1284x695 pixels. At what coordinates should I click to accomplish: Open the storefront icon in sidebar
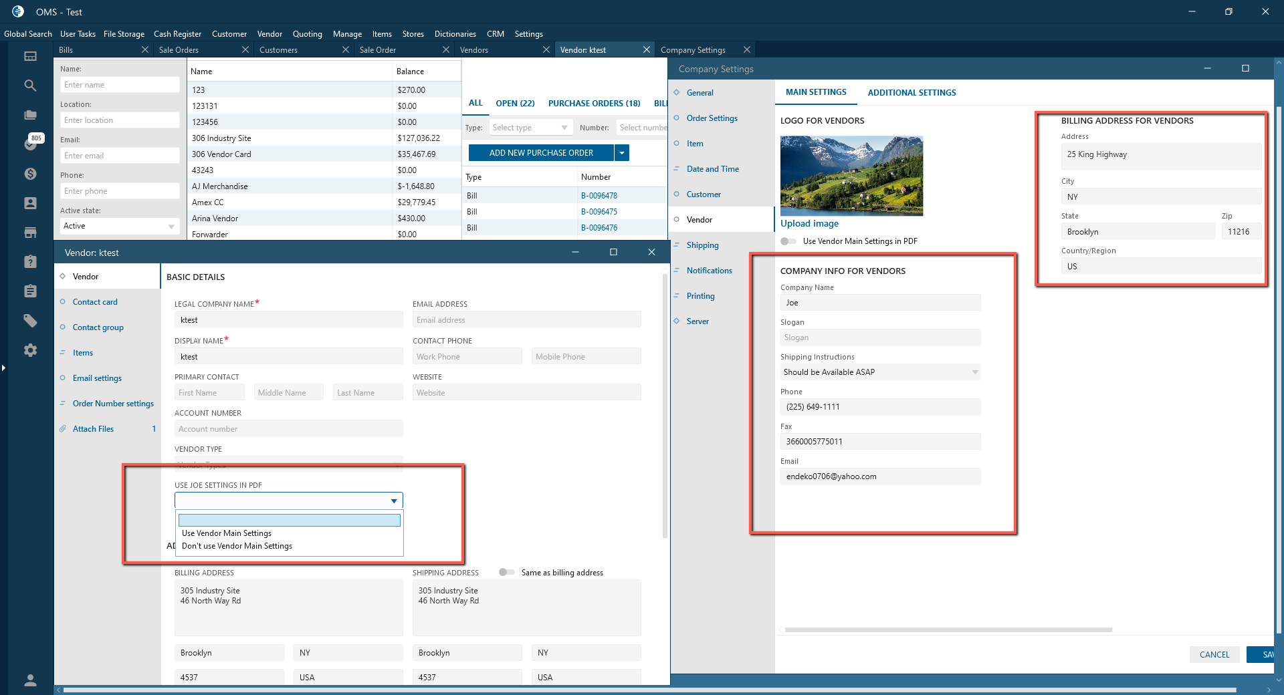click(30, 233)
